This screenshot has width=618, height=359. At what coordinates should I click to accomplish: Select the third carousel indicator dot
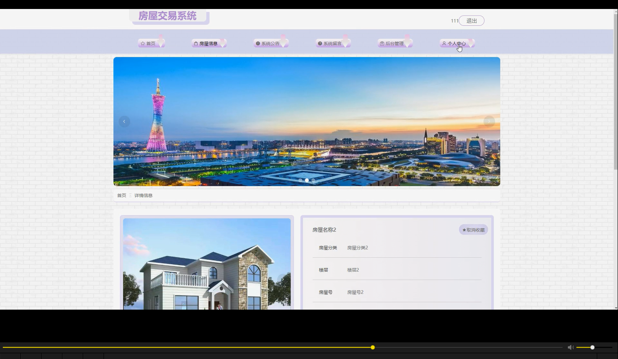pyautogui.click(x=313, y=180)
